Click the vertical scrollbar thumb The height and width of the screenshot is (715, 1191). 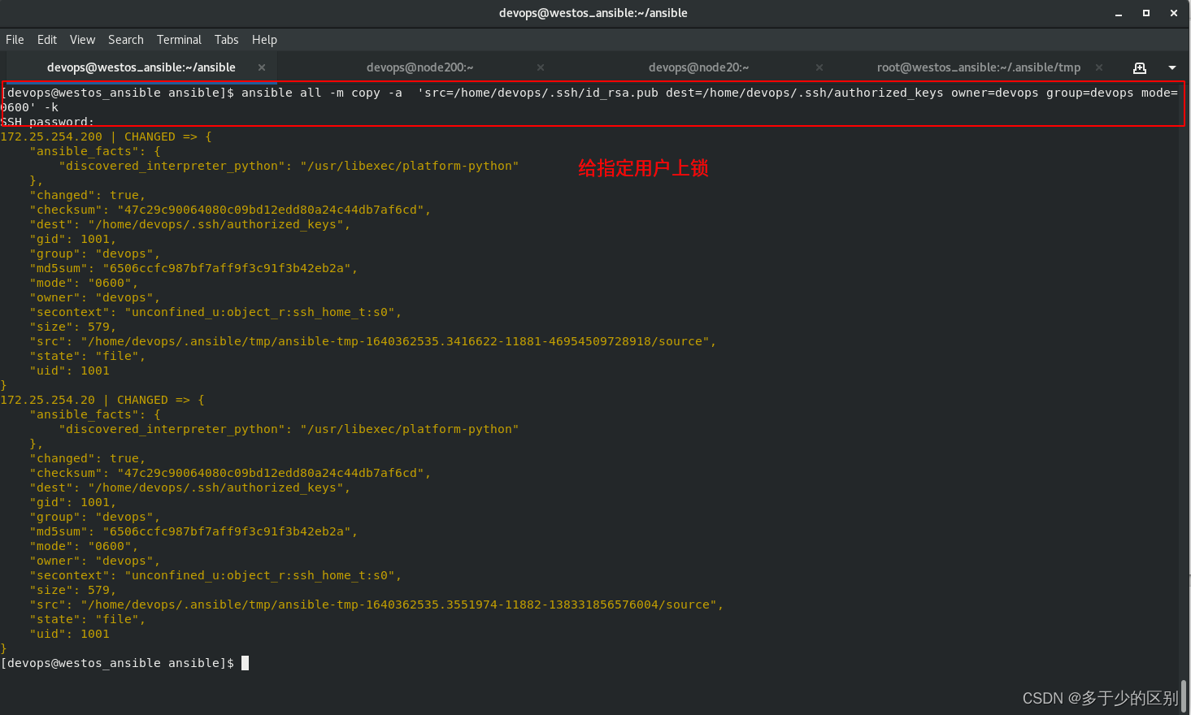tap(1184, 695)
